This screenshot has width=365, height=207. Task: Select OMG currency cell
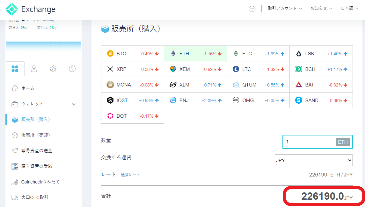[x=259, y=100]
